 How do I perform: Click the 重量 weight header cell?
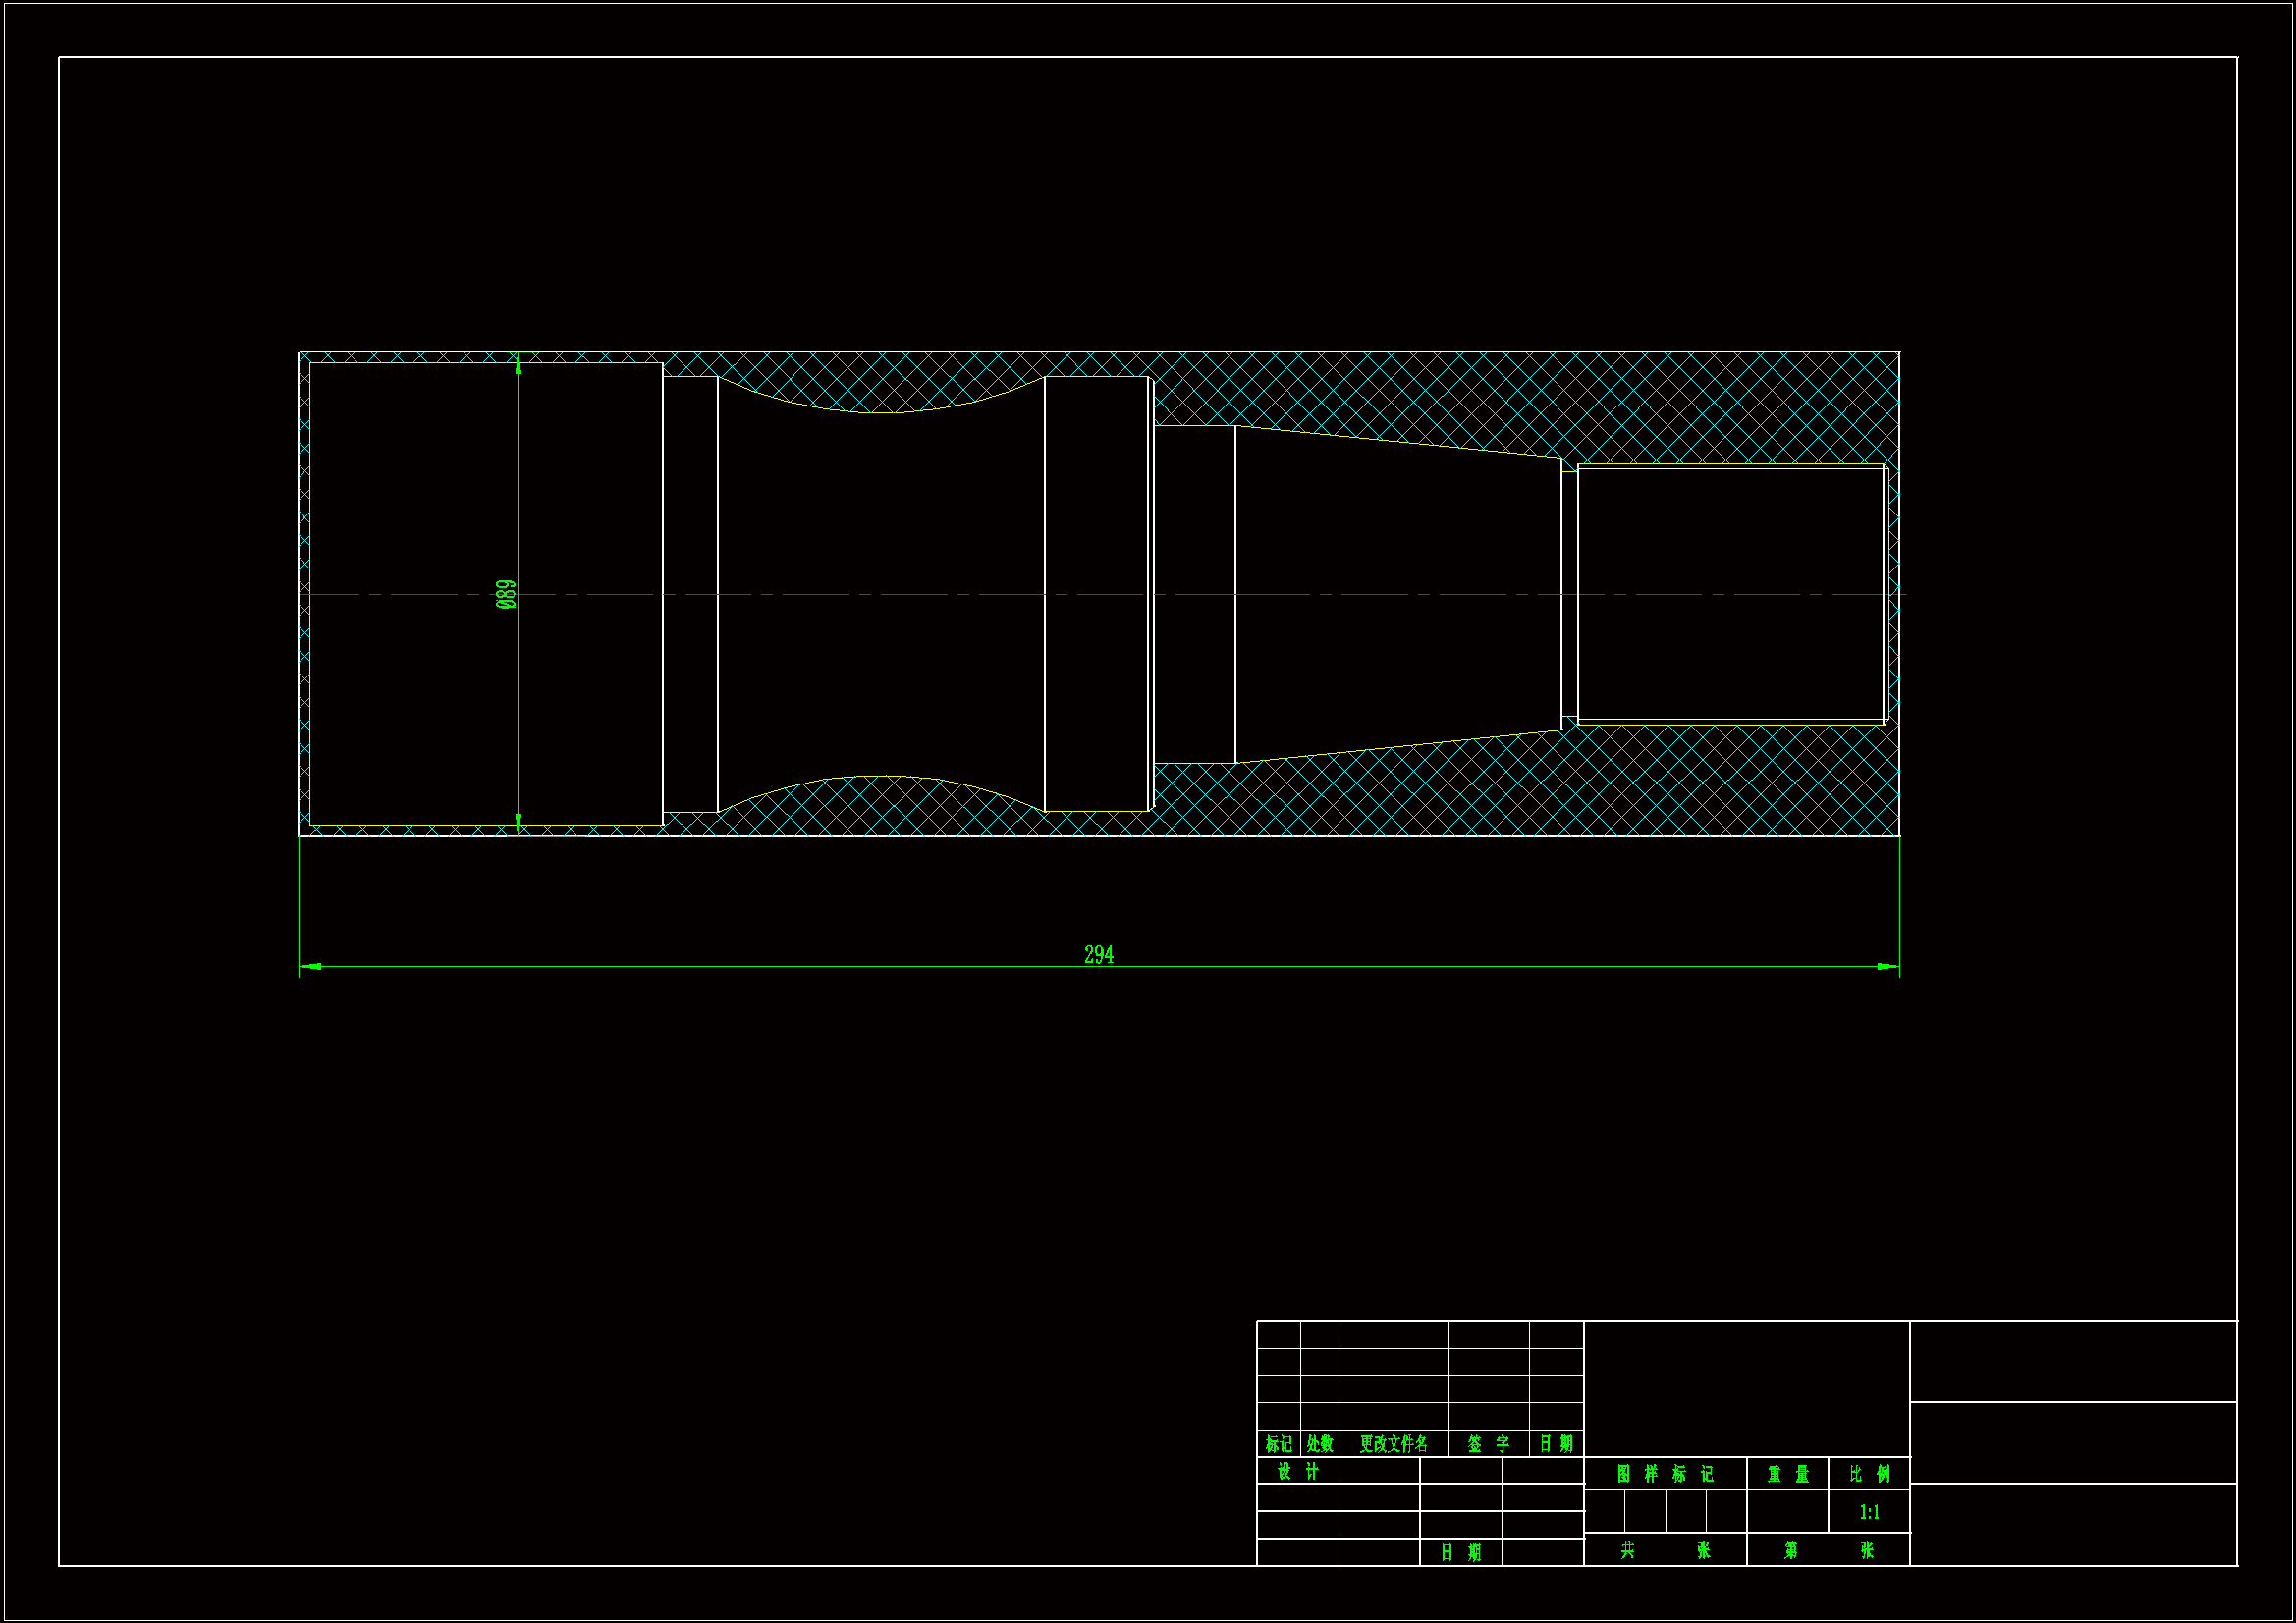point(1787,1474)
